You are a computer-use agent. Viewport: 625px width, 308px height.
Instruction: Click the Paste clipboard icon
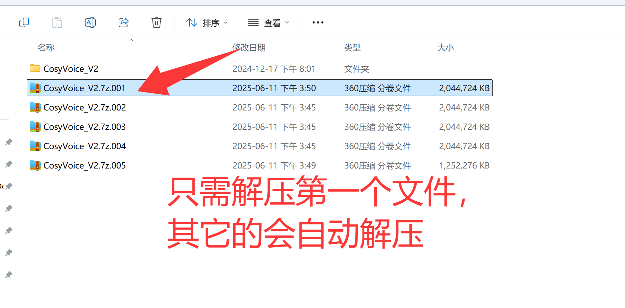click(57, 23)
